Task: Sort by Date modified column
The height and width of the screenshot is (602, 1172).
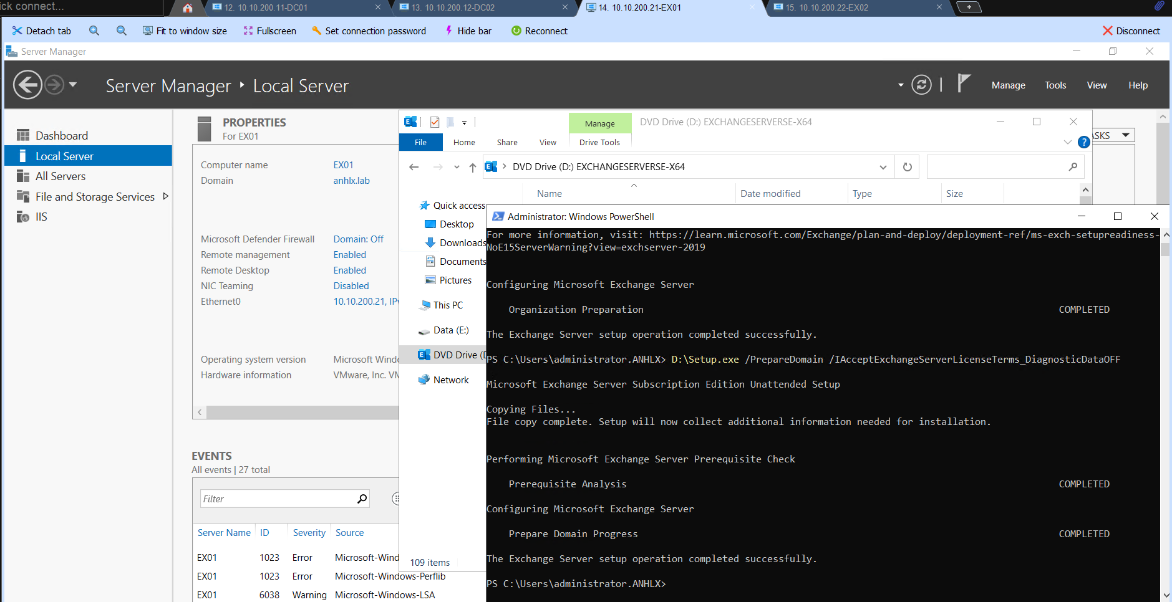Action: (770, 194)
